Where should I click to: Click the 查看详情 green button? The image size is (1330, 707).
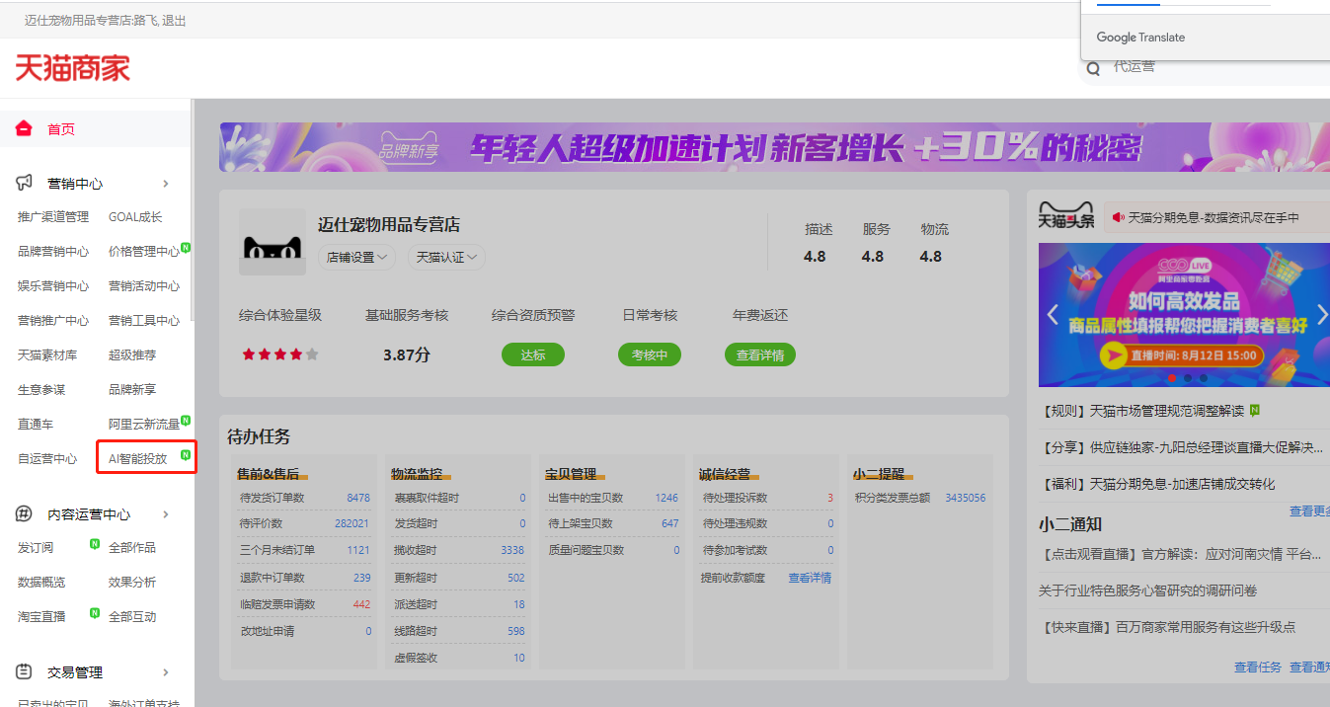click(760, 354)
